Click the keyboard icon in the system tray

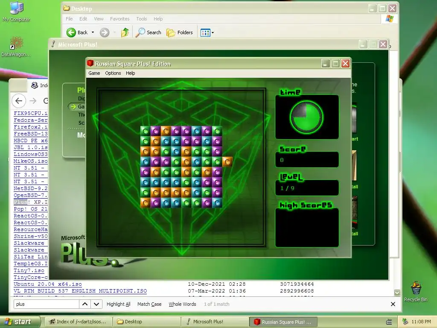pyautogui.click(x=389, y=322)
